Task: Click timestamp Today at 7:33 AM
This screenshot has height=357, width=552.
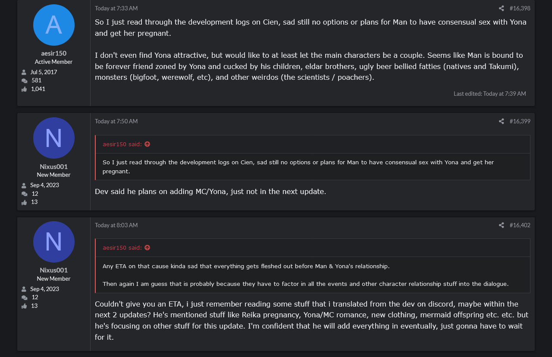Action: pos(116,8)
